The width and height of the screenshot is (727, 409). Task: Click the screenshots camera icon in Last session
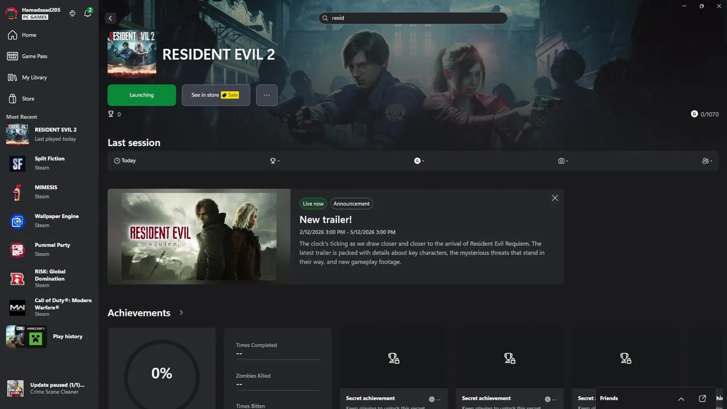coord(561,161)
